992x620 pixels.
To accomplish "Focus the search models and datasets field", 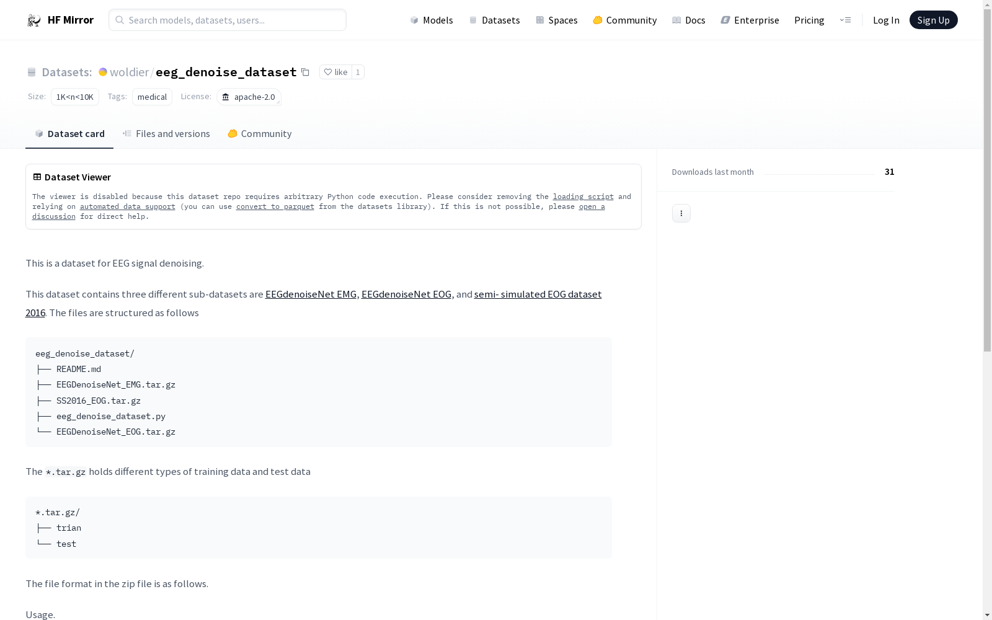I will coord(228,20).
